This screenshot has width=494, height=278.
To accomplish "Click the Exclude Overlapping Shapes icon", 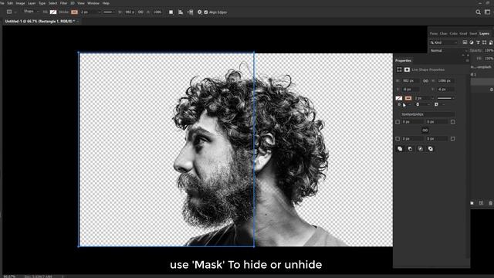I will click(431, 149).
